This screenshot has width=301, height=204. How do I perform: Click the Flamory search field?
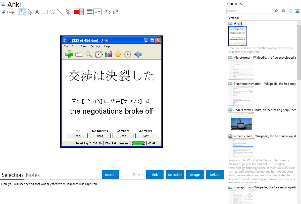tap(250, 11)
